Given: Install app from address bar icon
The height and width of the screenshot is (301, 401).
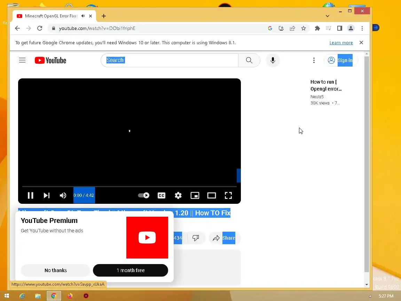Looking at the screenshot, I should tap(281, 28).
